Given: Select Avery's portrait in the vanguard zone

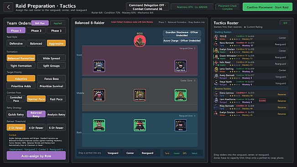Looking at the screenshot, I should pos(99,66).
